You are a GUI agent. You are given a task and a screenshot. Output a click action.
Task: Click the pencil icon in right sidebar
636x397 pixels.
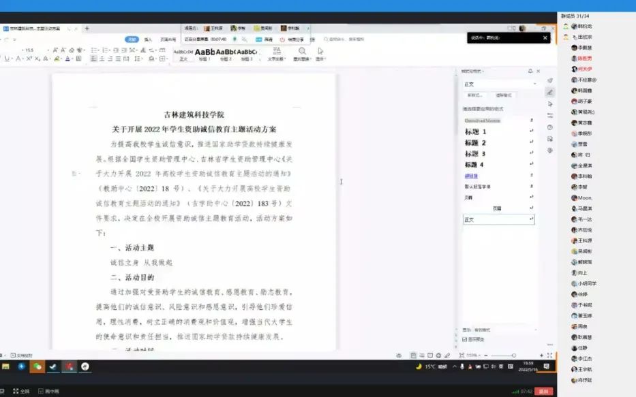[x=549, y=92]
